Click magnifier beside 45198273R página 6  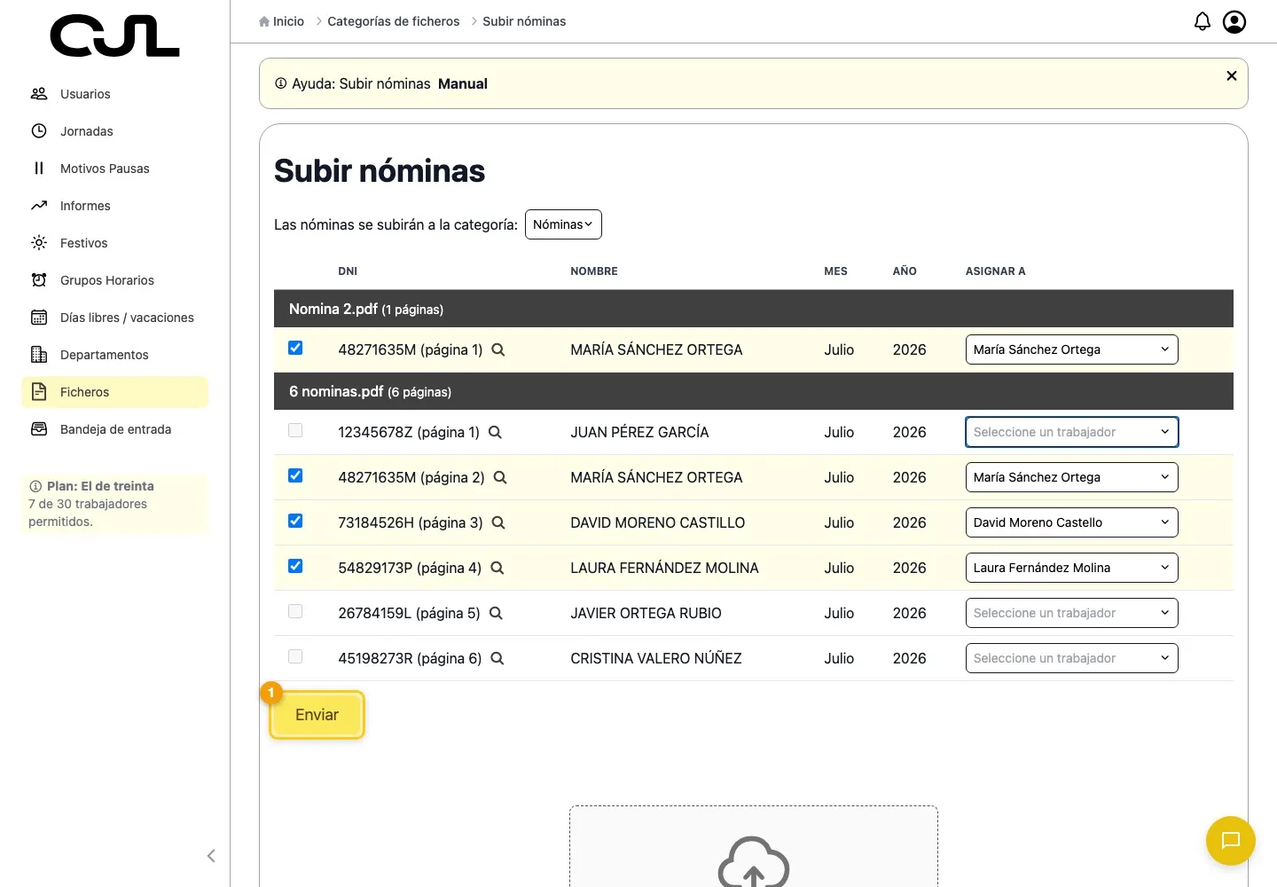[497, 658]
